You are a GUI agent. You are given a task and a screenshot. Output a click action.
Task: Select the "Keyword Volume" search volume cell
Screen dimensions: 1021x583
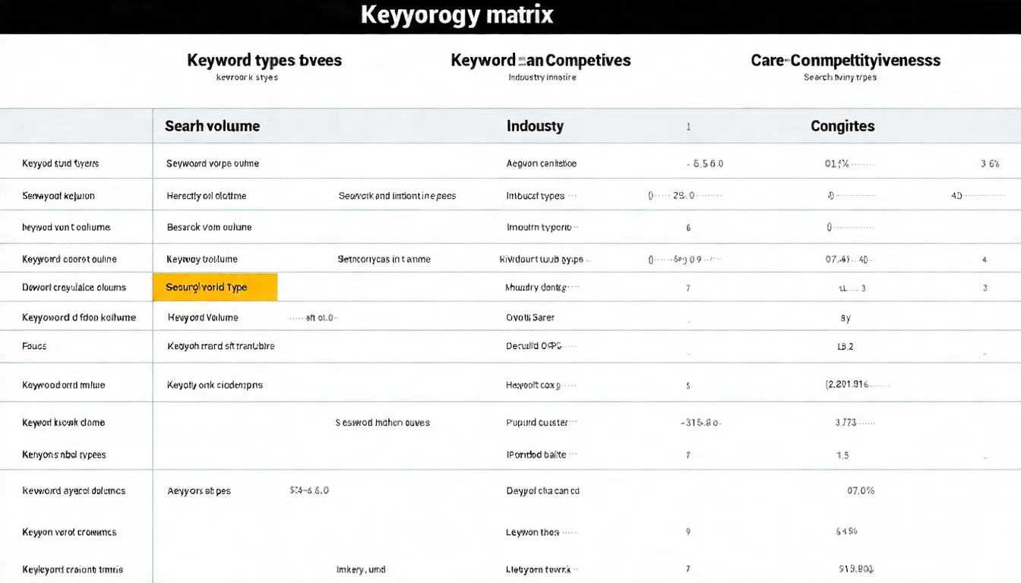pyautogui.click(x=203, y=317)
